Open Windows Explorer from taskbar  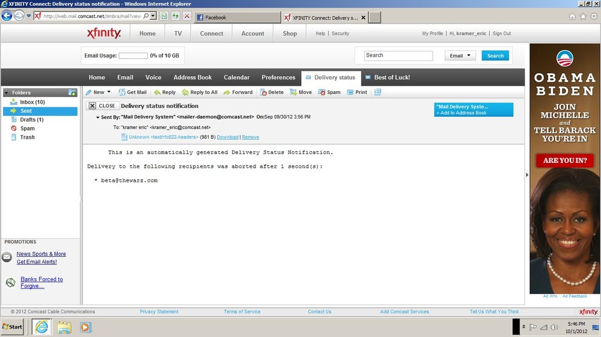[x=64, y=327]
